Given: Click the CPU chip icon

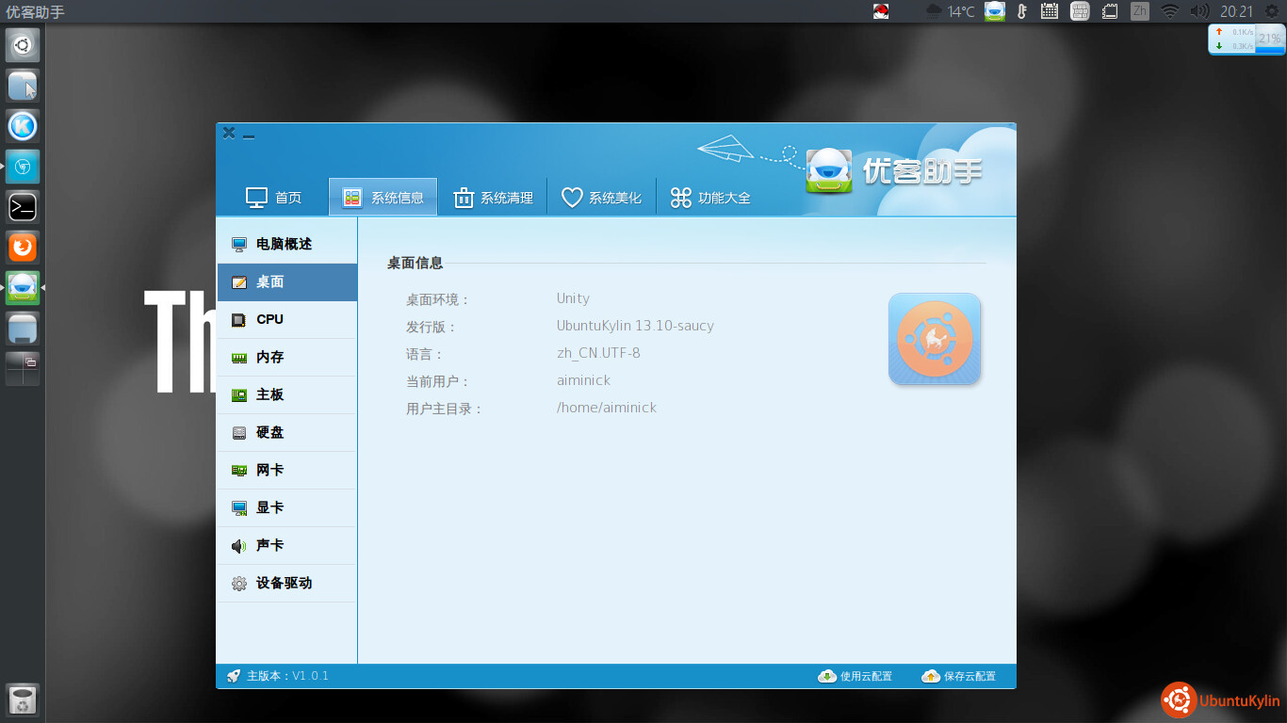Looking at the screenshot, I should 239,320.
